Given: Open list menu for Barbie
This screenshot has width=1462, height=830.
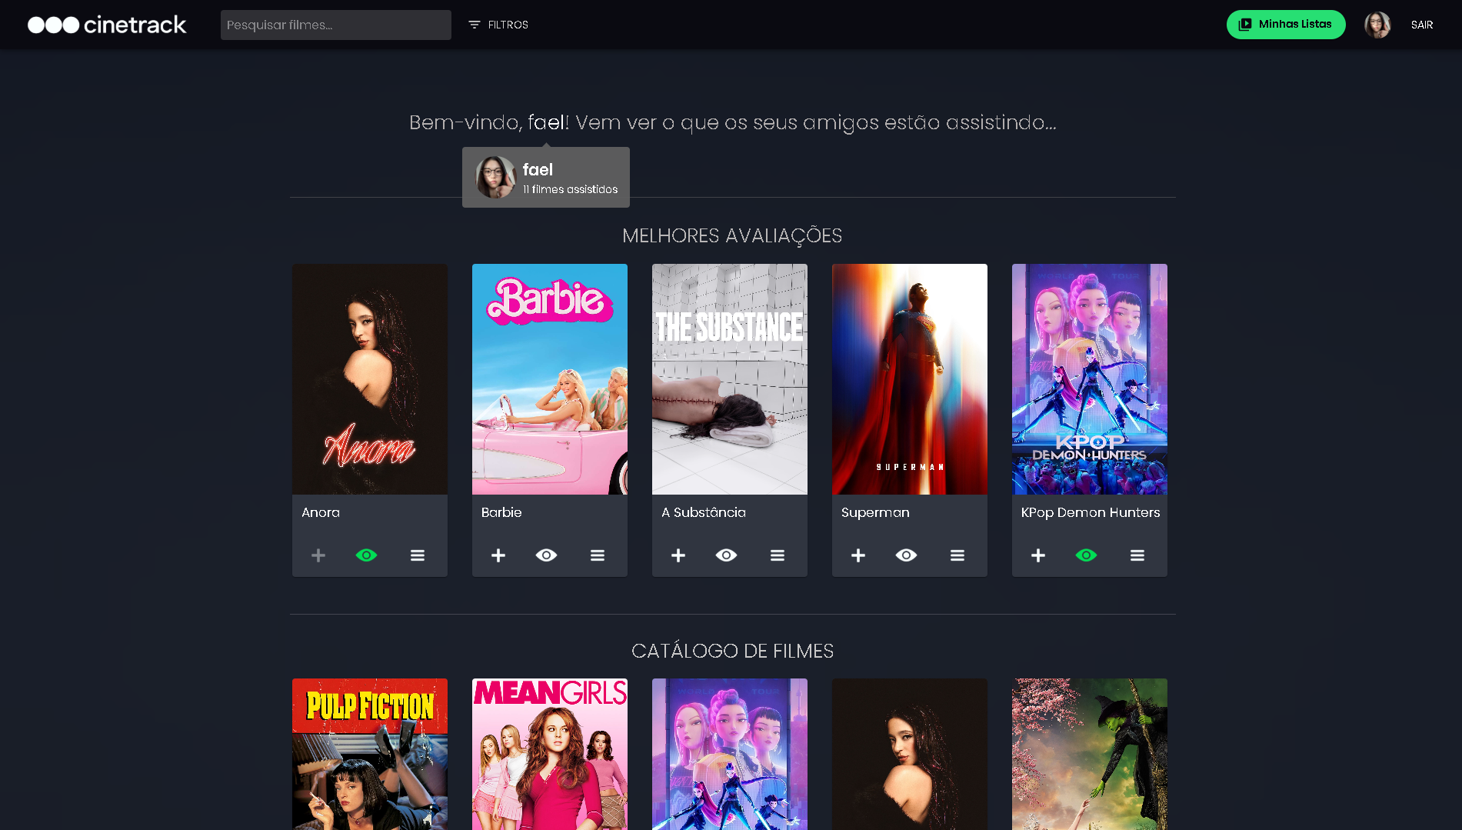Looking at the screenshot, I should pyautogui.click(x=598, y=555).
